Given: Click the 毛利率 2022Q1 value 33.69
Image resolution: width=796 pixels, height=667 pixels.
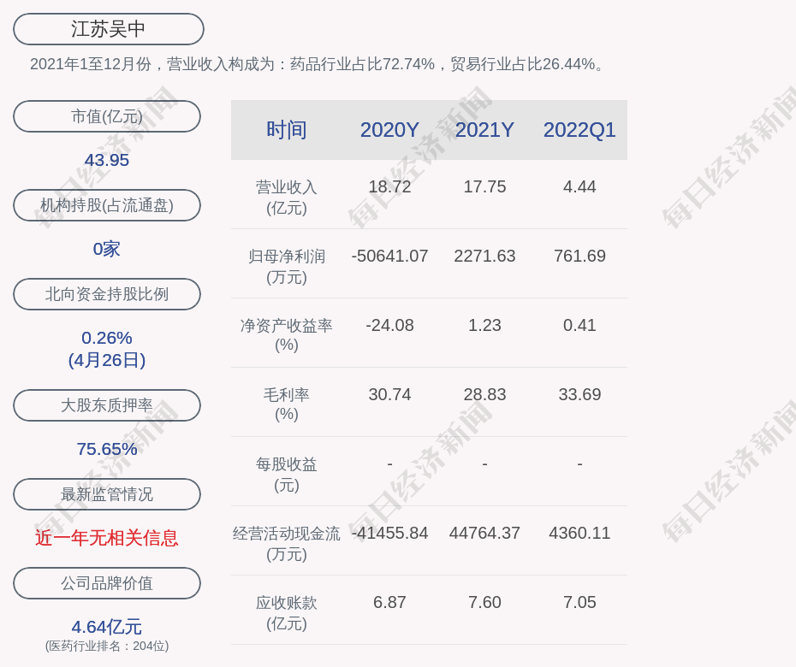Looking at the screenshot, I should pyautogui.click(x=579, y=394).
